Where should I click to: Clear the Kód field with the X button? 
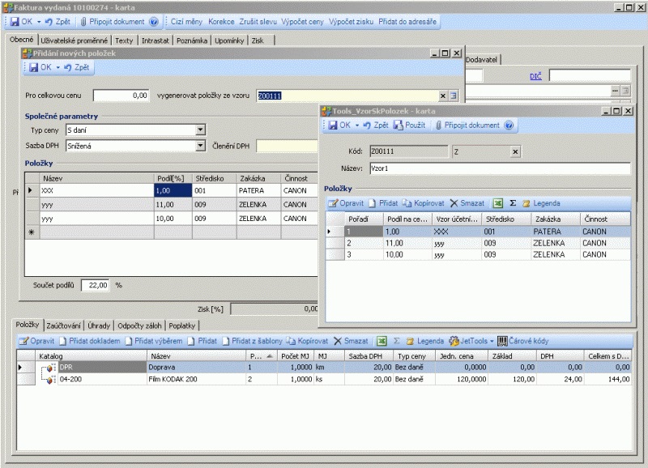(x=516, y=151)
